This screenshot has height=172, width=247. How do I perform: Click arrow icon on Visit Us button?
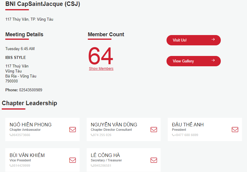[213, 40]
